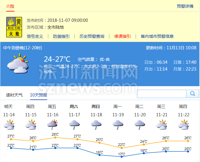Open the 火险 tab
Image resolution: width=200 pixels, height=162 pixels.
click(10, 6)
